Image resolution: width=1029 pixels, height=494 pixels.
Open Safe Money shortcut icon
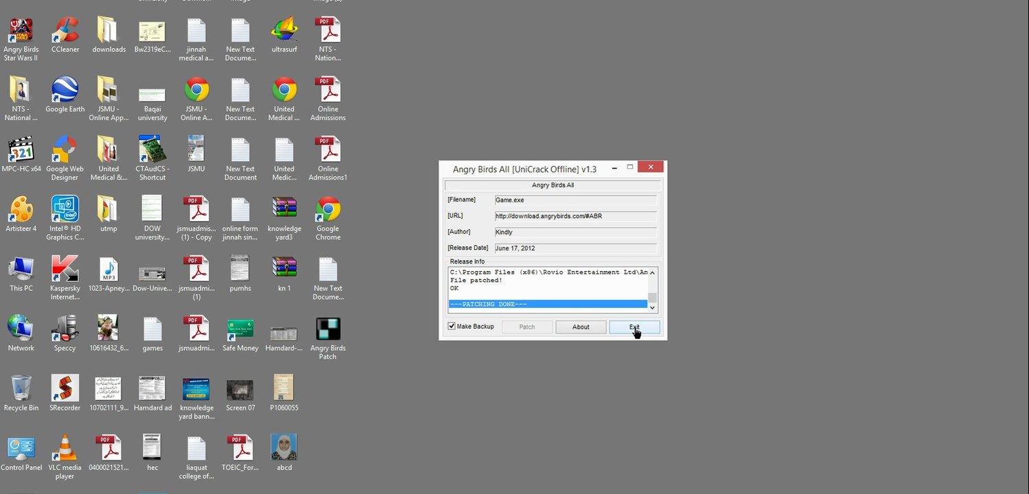pos(240,329)
